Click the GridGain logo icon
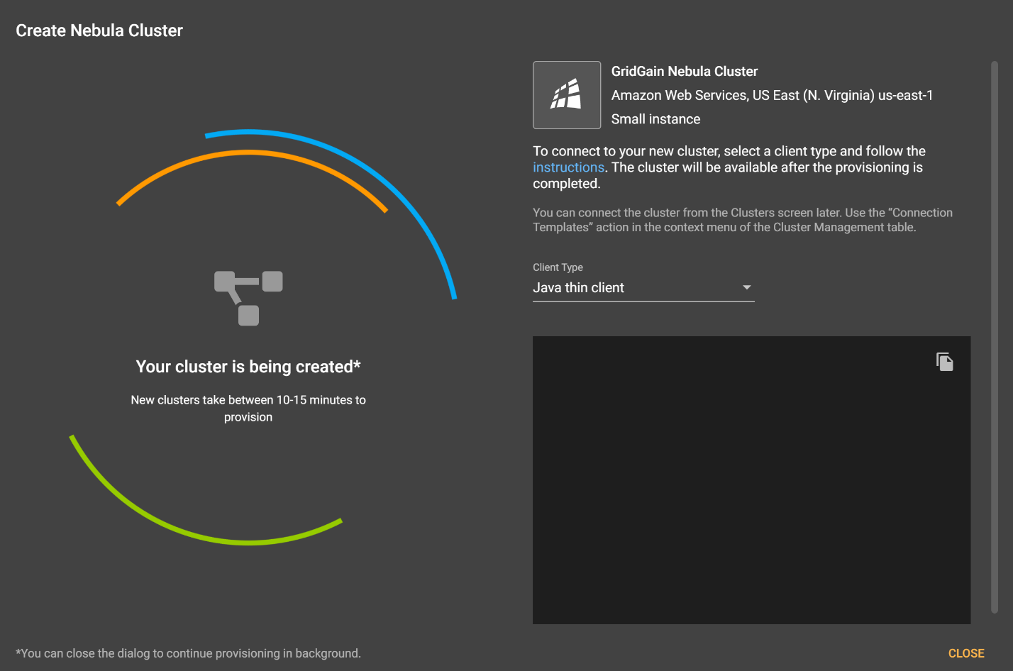Screen dimensions: 1013x671 click(x=567, y=95)
